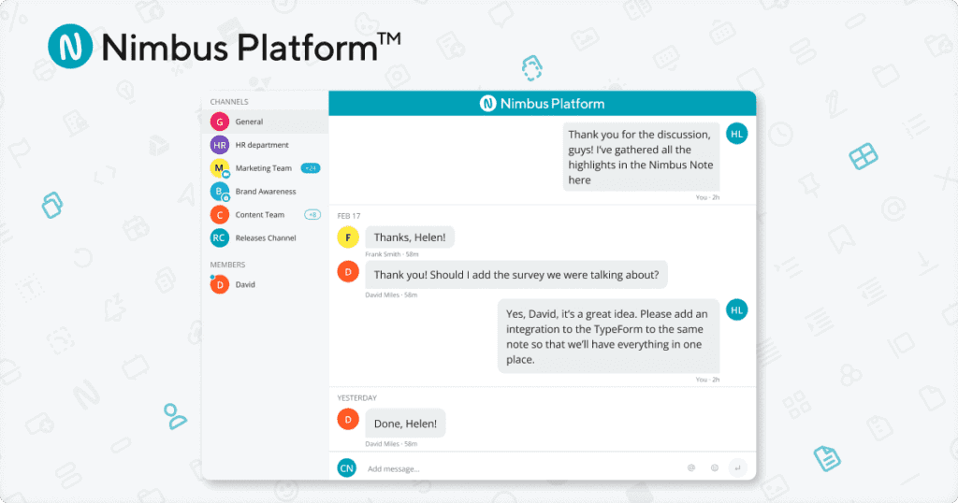The width and height of the screenshot is (958, 503).
Task: Click the +24 unread badge
Action: pos(311,168)
